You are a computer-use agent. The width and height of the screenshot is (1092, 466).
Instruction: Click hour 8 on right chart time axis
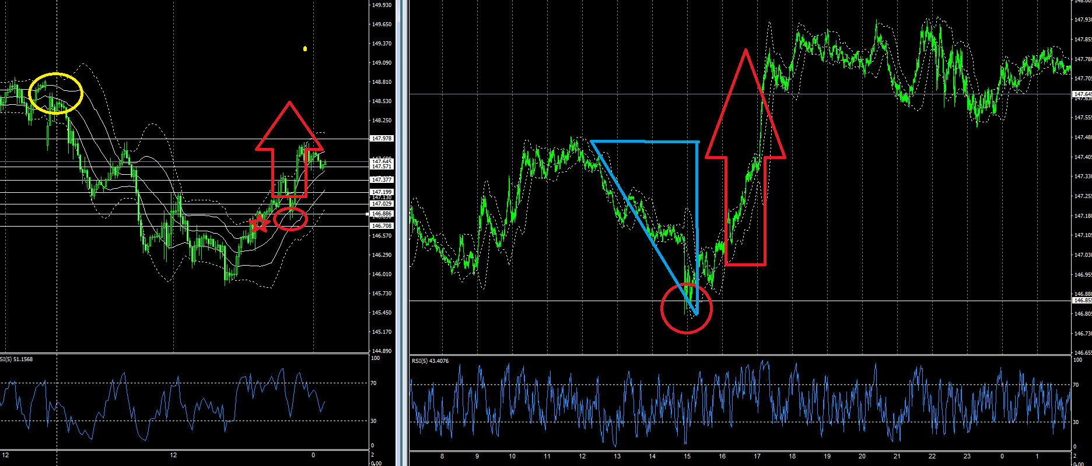[x=442, y=457]
